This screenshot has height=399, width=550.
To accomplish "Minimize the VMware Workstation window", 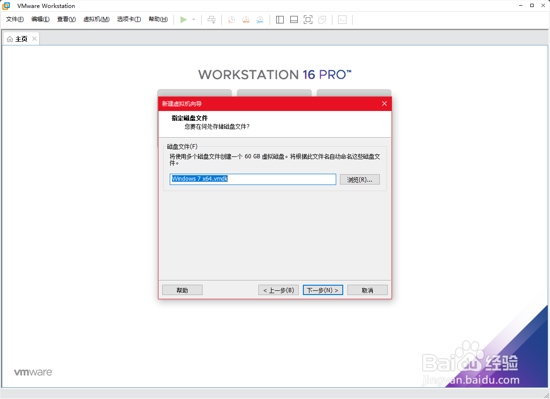I will tap(521, 5).
